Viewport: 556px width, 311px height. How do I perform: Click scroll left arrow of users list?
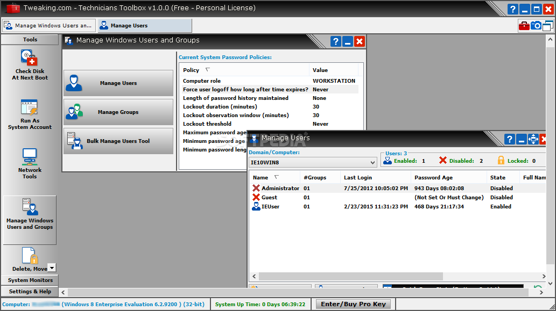point(254,276)
